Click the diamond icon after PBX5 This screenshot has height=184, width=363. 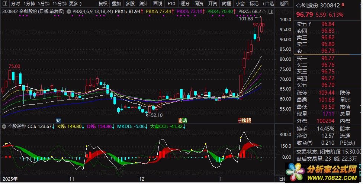264,11
